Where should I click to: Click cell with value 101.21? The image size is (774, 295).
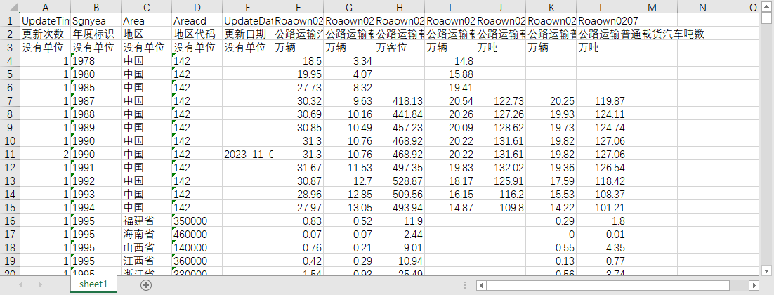tap(602, 208)
